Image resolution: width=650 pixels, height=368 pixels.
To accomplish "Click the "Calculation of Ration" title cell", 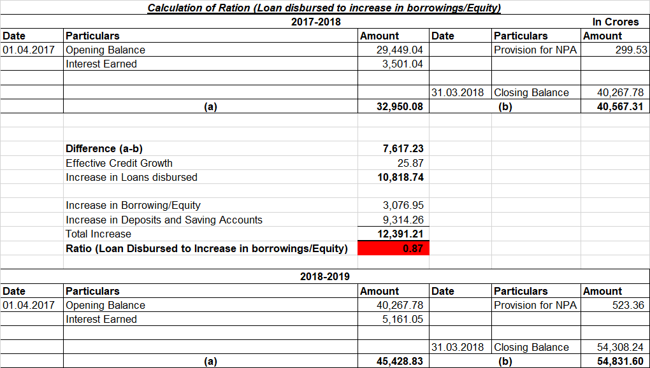I will point(324,8).
